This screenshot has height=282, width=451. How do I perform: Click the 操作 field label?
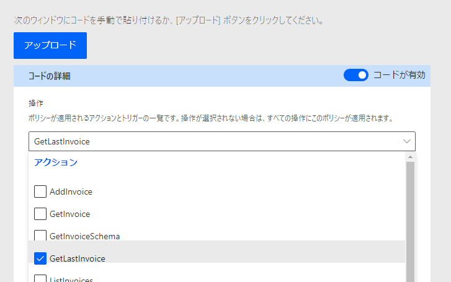coord(36,103)
